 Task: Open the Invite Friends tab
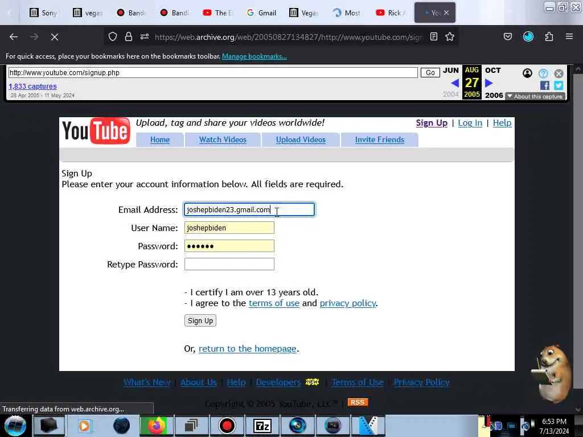pos(380,140)
